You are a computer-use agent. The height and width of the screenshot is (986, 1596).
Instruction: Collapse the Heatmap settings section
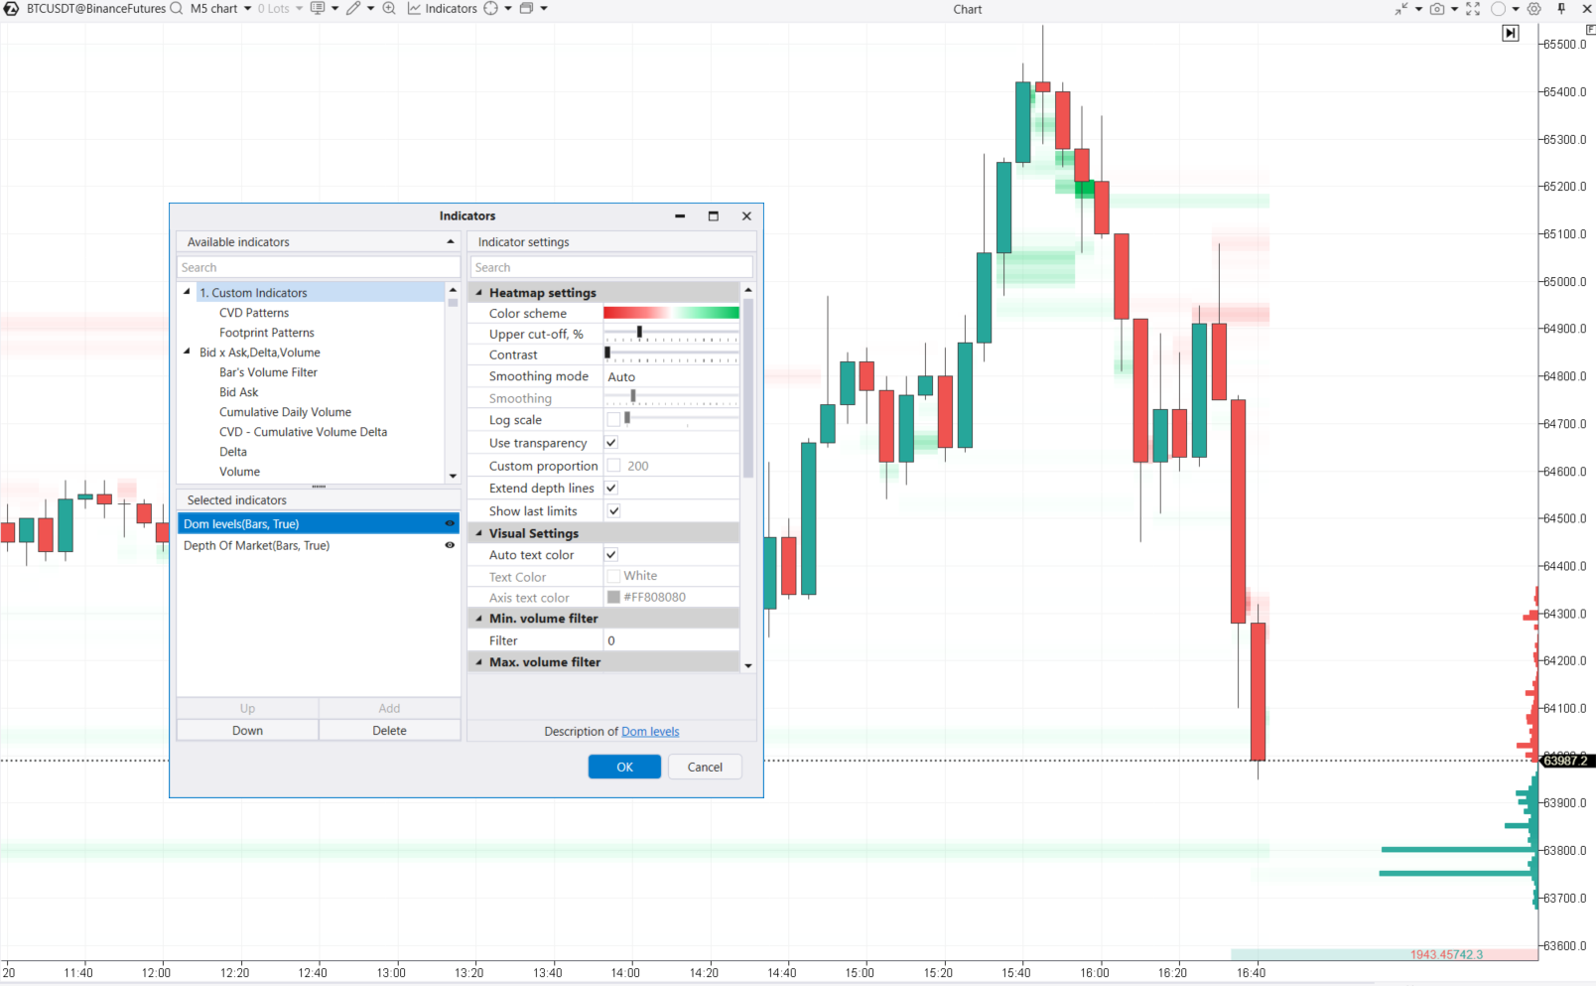(478, 292)
